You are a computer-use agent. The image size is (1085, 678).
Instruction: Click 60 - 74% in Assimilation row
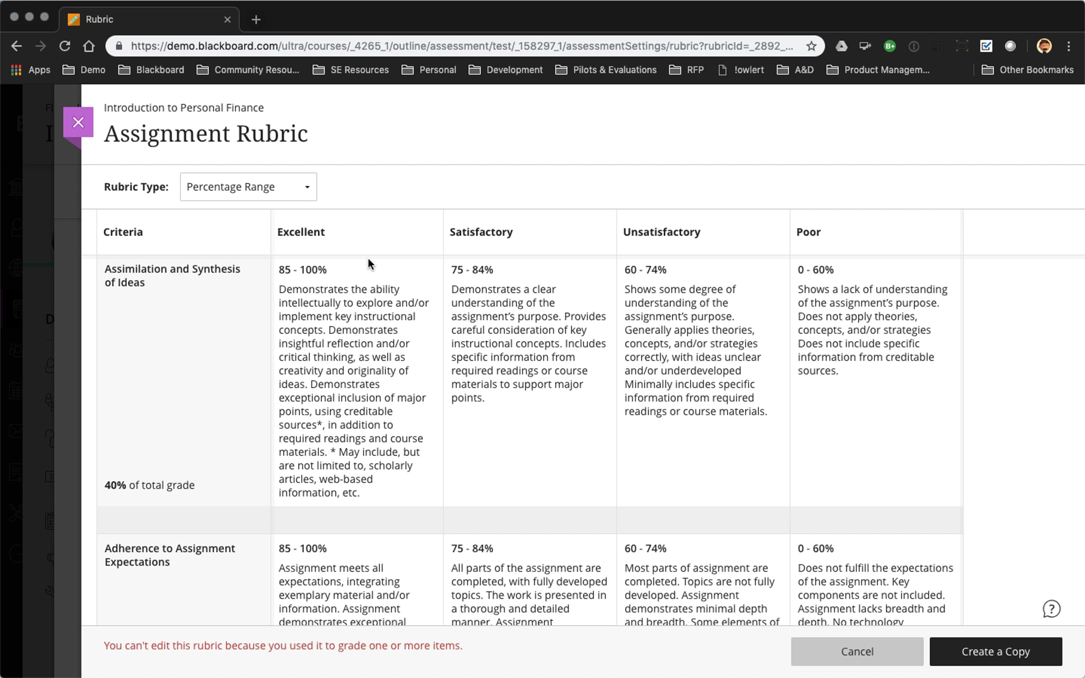645,270
